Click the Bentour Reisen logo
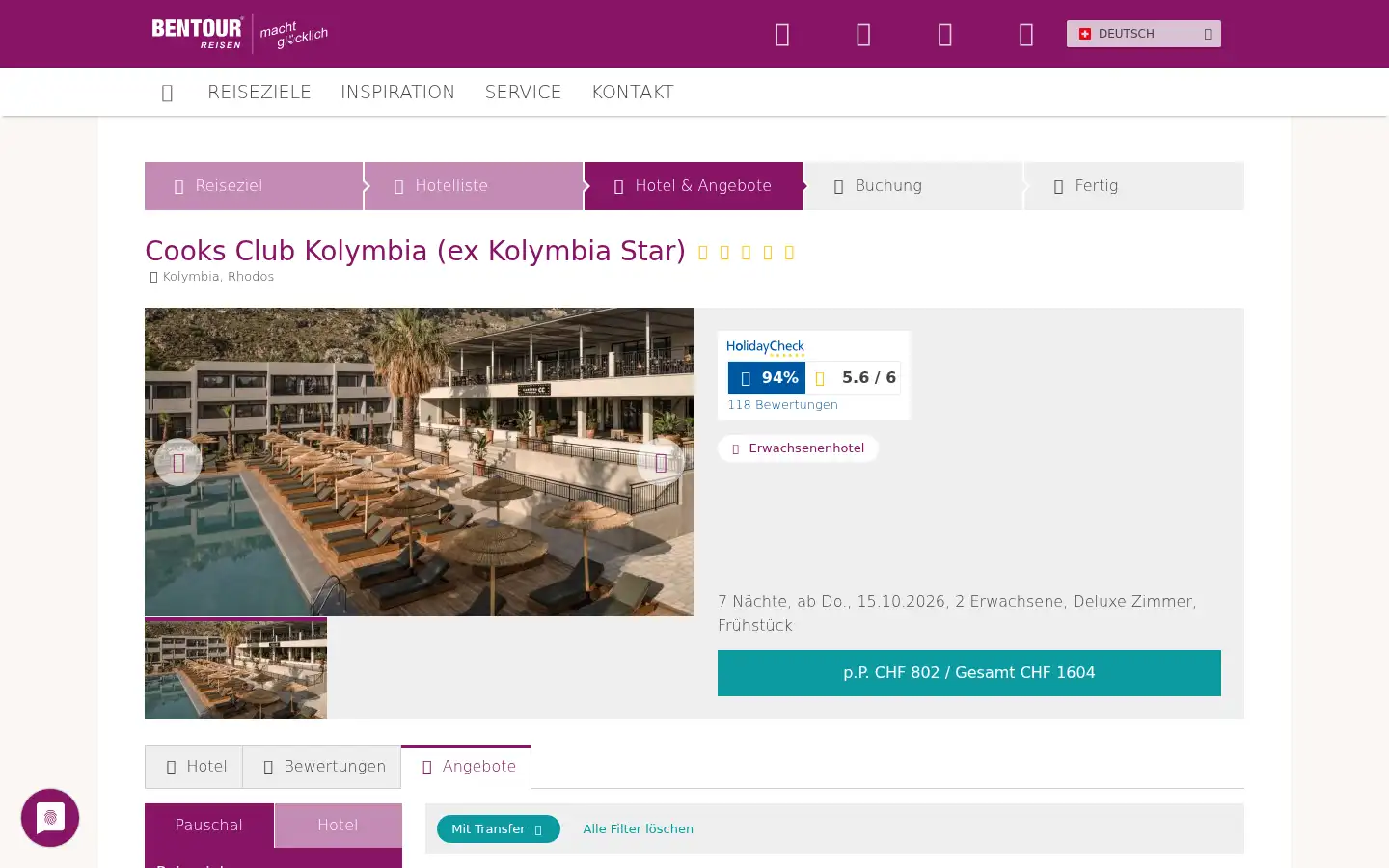 pyautogui.click(x=239, y=34)
